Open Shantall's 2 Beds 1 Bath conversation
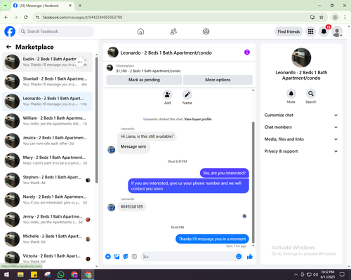This screenshot has height=280, width=351. [47, 81]
